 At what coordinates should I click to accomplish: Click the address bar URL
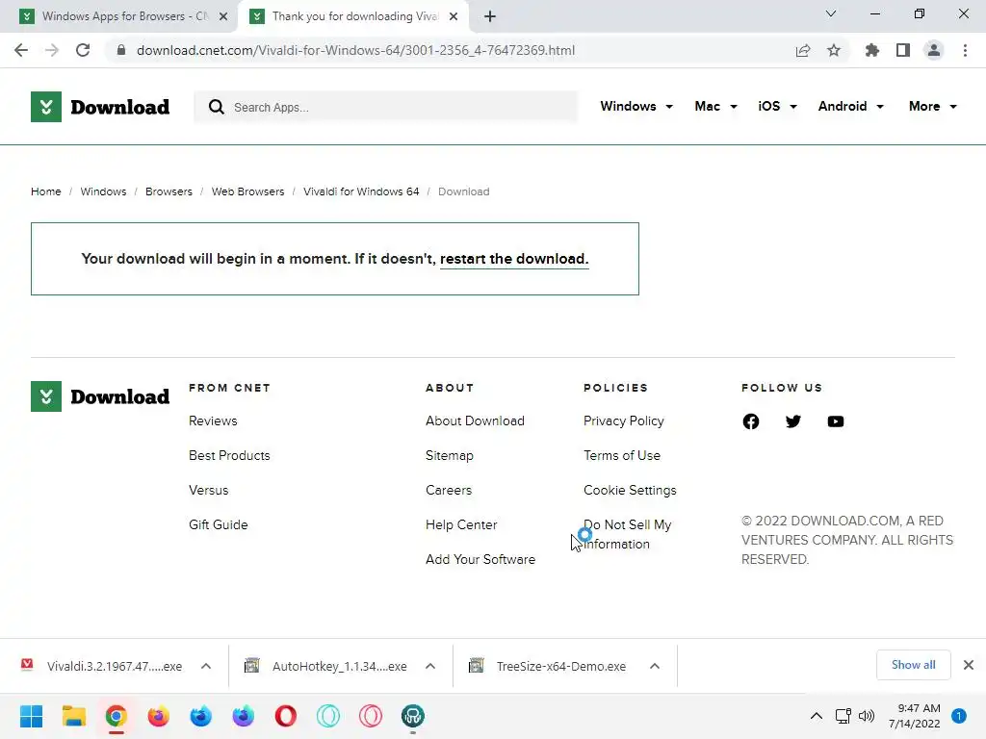click(x=356, y=50)
